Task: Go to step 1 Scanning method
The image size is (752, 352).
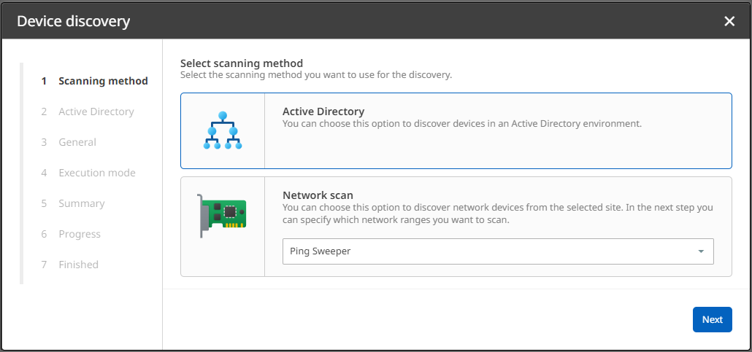Action: point(103,81)
